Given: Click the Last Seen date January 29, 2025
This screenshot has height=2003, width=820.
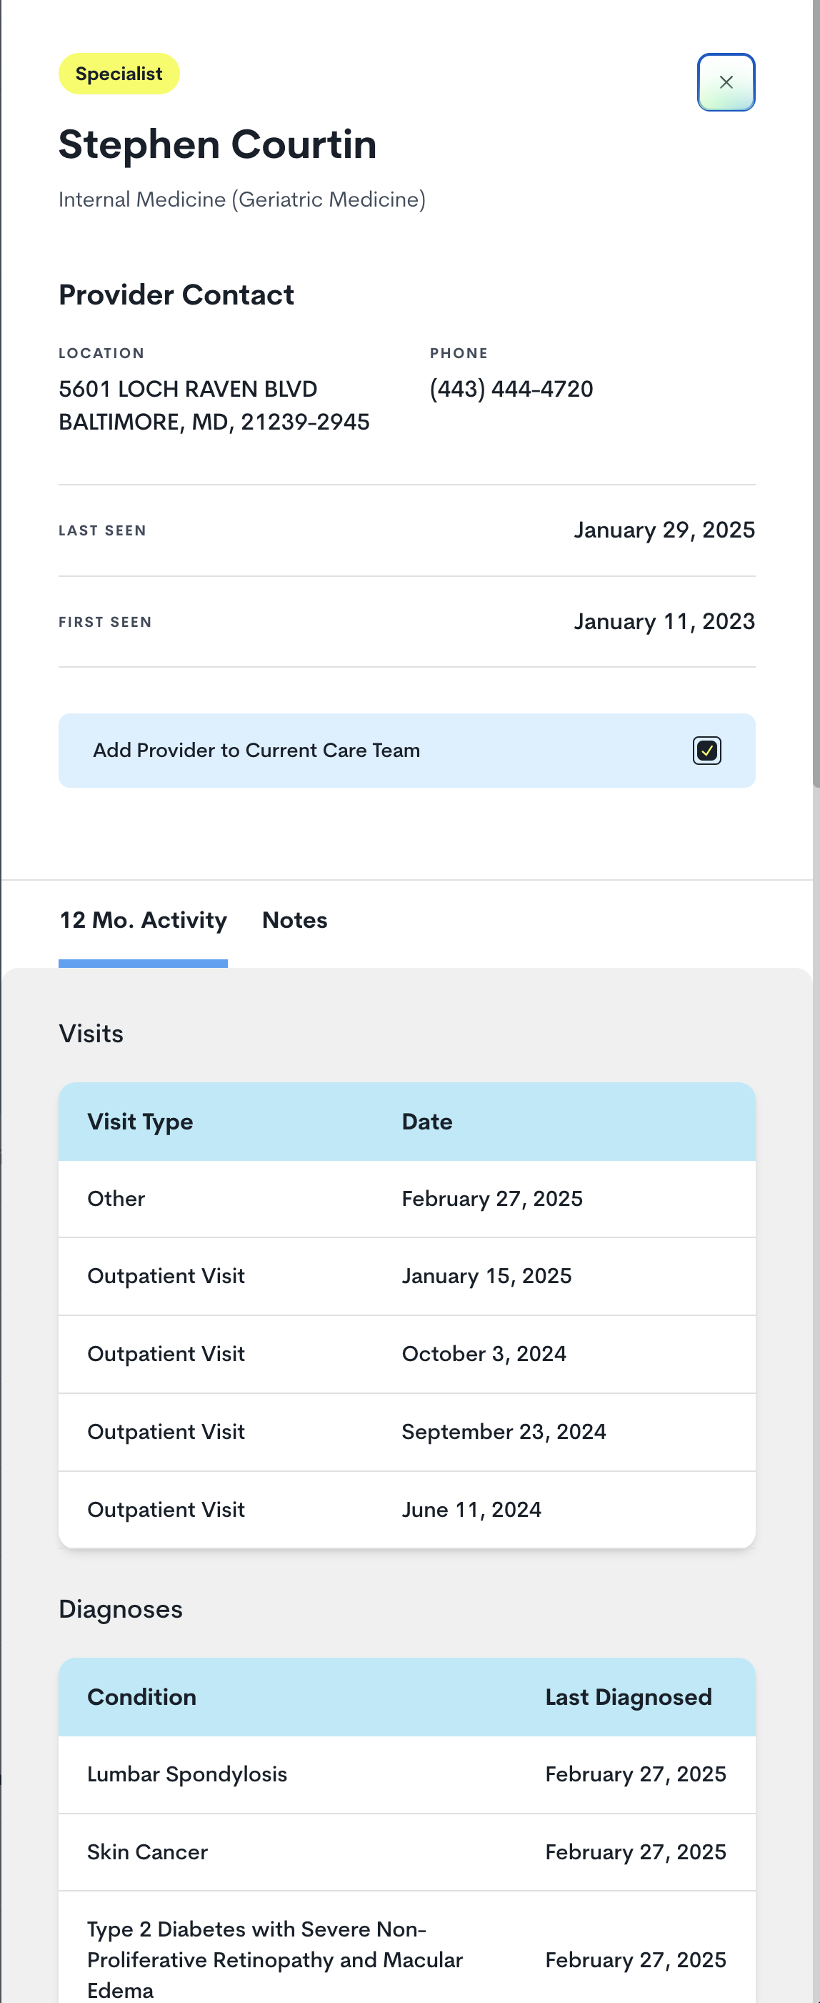Looking at the screenshot, I should [663, 530].
